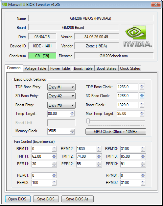The image size is (163, 206).
Task: Click the GPU clock offset slider thumb
Action: [88, 121]
